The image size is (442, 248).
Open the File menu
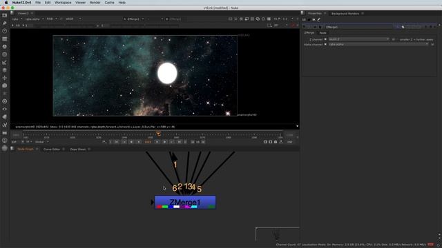[38, 3]
